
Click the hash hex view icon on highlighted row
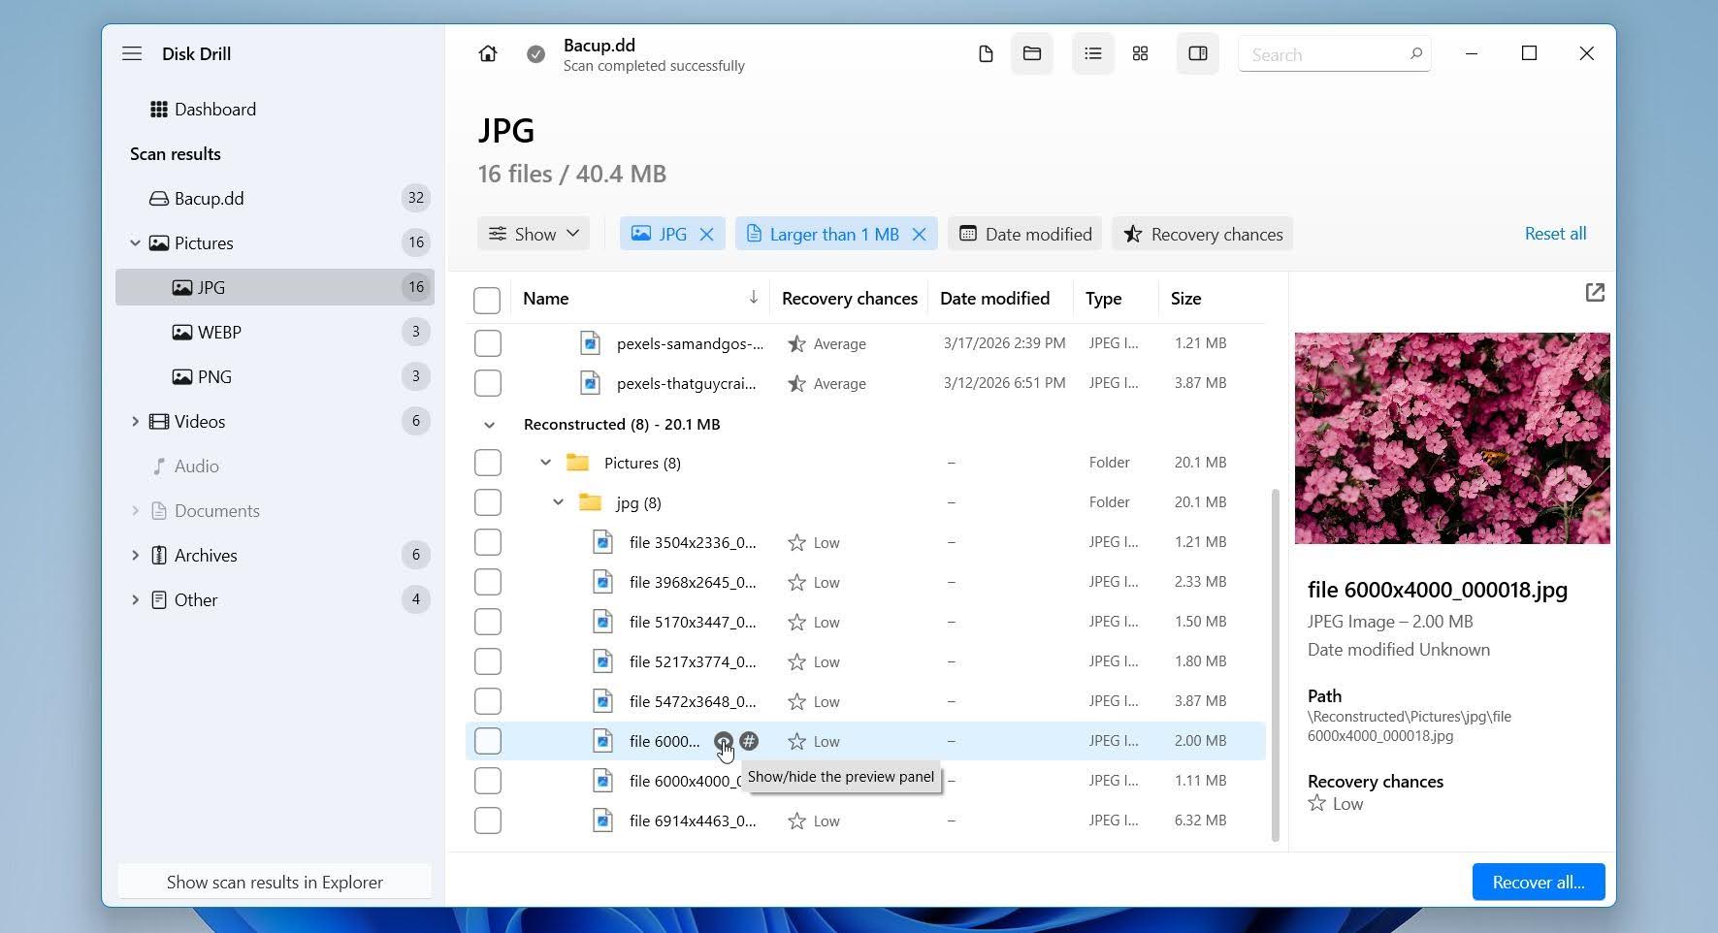[x=749, y=741]
